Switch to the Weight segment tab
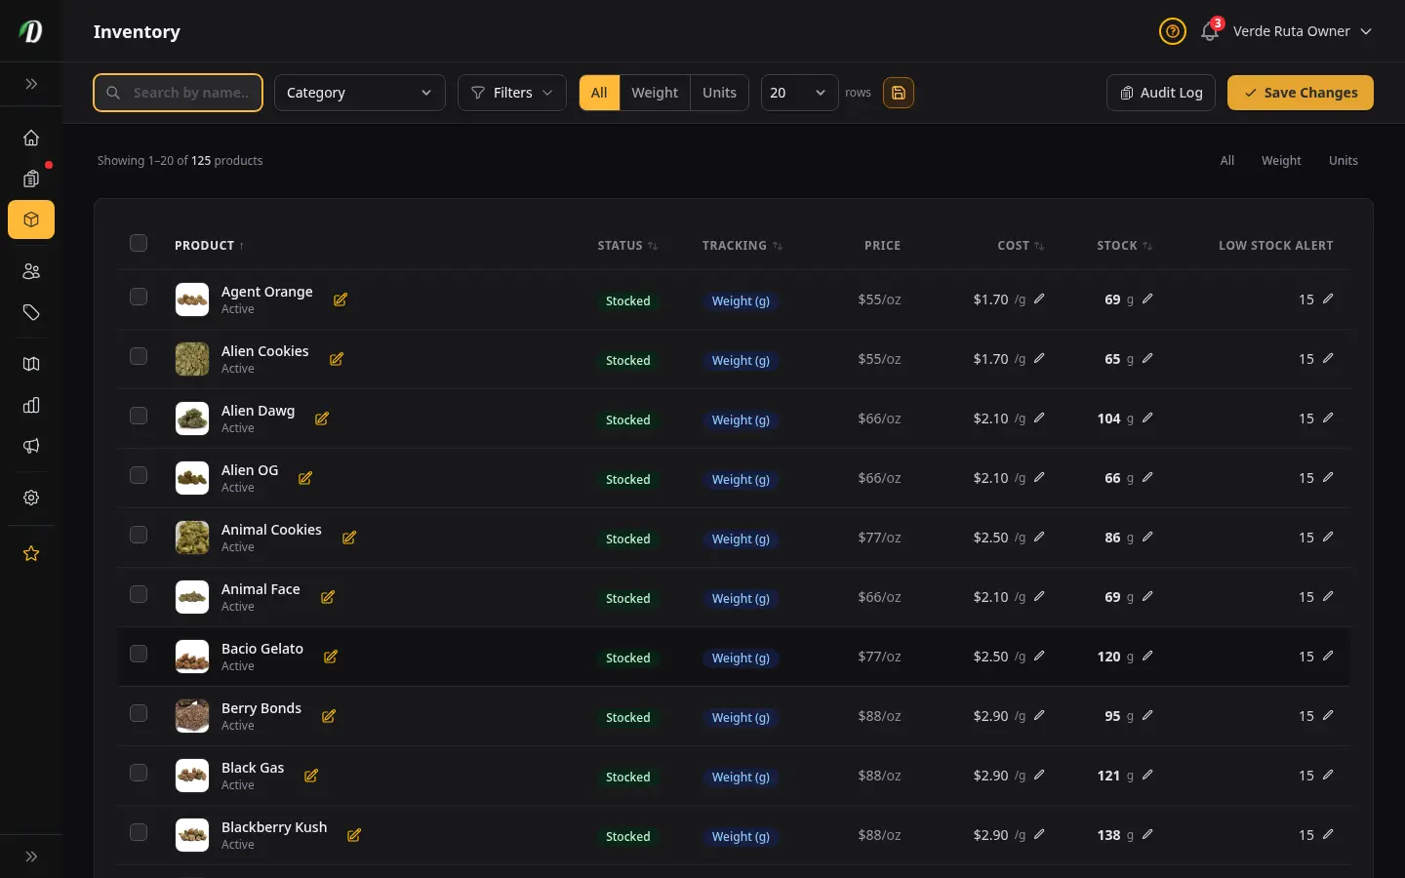1405x878 pixels. coord(655,93)
